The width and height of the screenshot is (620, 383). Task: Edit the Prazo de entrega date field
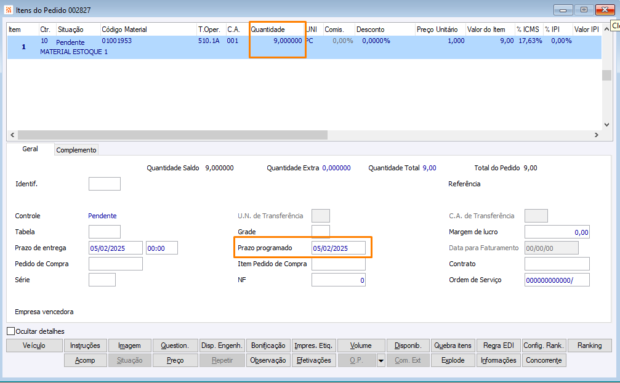coord(116,248)
